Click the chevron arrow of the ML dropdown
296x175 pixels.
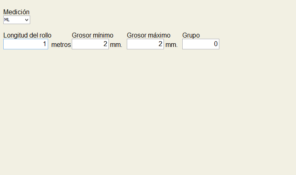(27, 20)
